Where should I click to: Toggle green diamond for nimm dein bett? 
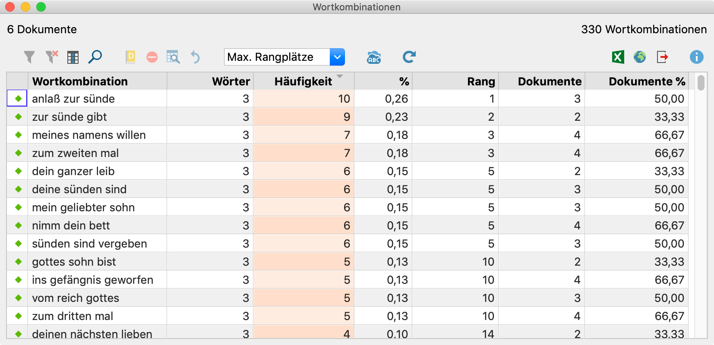pos(18,226)
